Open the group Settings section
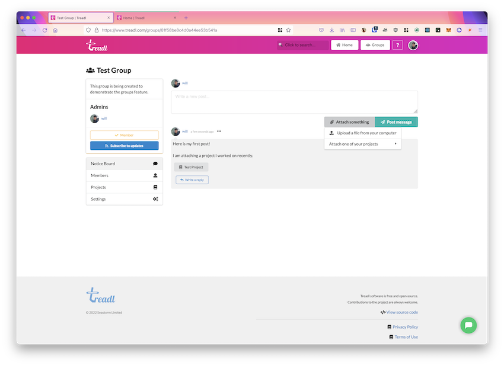Image resolution: width=504 pixels, height=366 pixels. (125, 199)
